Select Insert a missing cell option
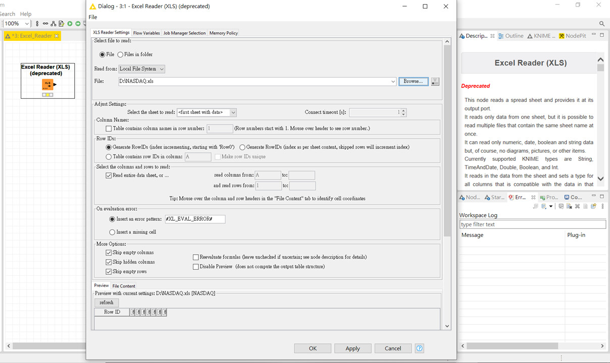Image resolution: width=610 pixels, height=363 pixels. coord(112,232)
